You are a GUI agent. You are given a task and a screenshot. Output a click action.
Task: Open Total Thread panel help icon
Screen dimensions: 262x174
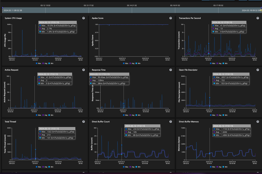[x=83, y=122]
